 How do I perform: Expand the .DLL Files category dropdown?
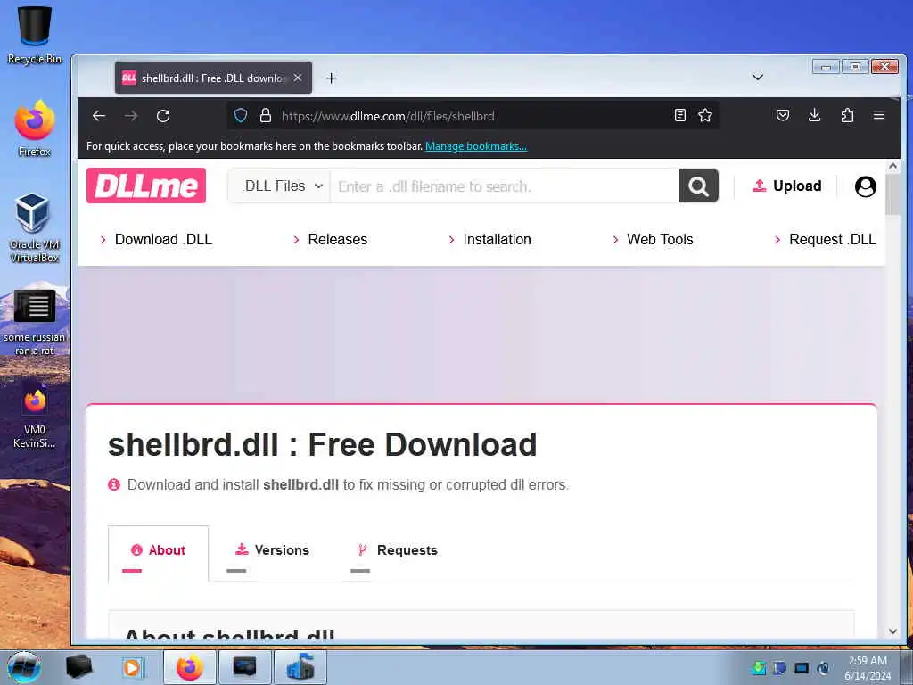[280, 186]
